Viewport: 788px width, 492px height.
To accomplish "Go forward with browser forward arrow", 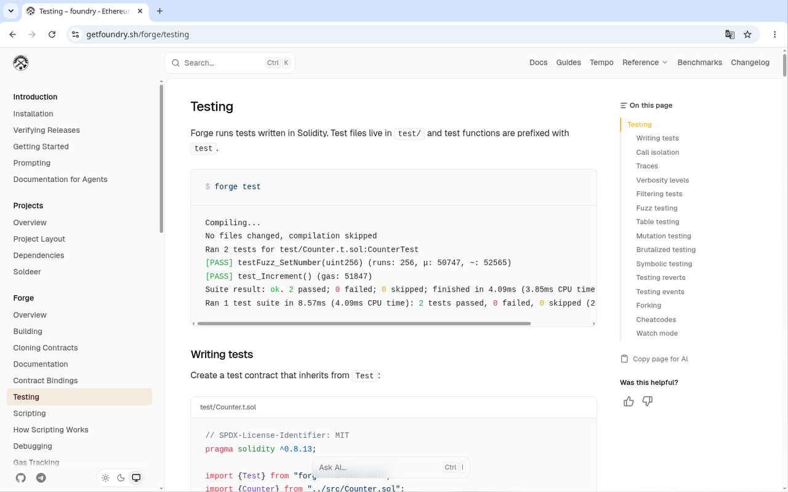I will (x=33, y=34).
